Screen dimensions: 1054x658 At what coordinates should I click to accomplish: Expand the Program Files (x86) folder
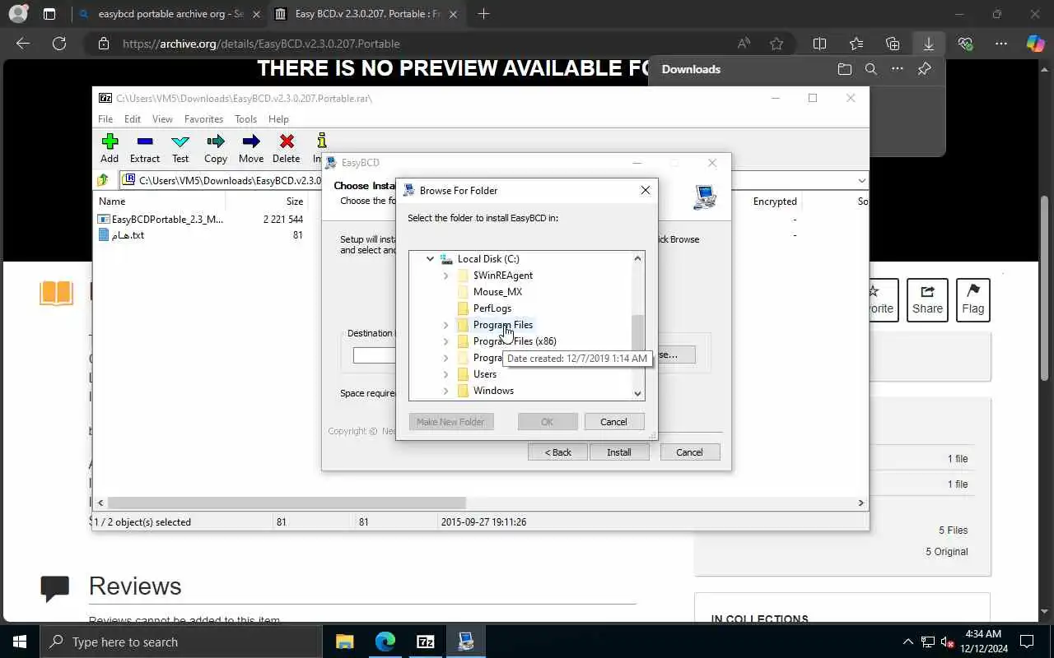tap(445, 341)
